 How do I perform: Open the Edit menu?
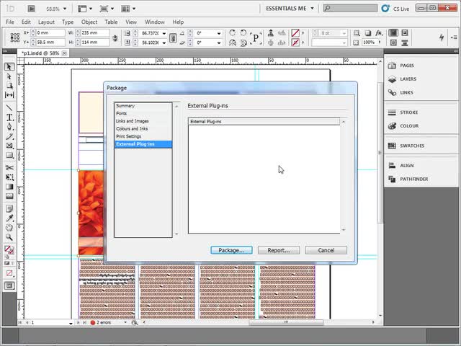point(26,22)
